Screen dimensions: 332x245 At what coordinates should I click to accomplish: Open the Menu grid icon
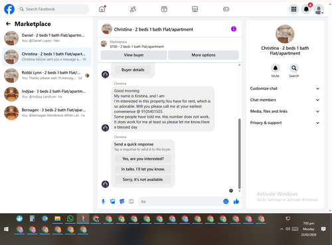[x=293, y=9]
